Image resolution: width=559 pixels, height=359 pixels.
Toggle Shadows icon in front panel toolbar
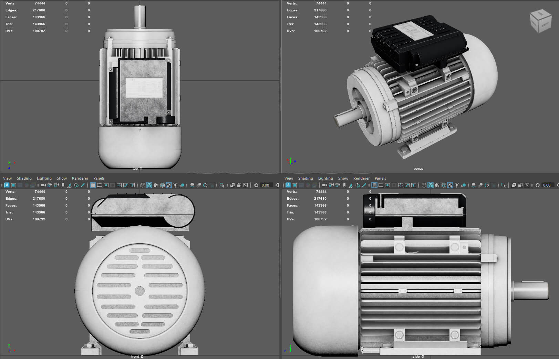(182, 185)
